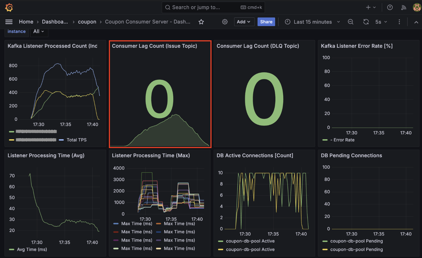This screenshot has height=258, width=422.
Task: Toggle Total TPS series in legend
Action: [77, 140]
